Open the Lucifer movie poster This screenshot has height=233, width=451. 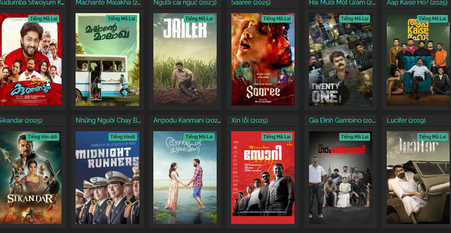click(x=419, y=178)
